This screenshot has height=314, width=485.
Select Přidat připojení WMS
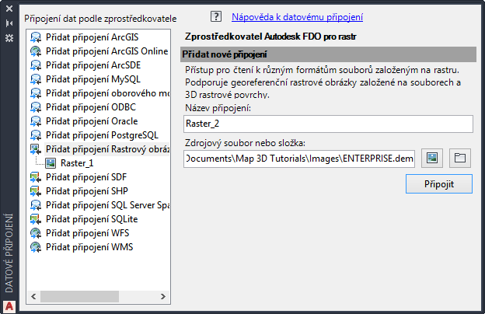89,247
